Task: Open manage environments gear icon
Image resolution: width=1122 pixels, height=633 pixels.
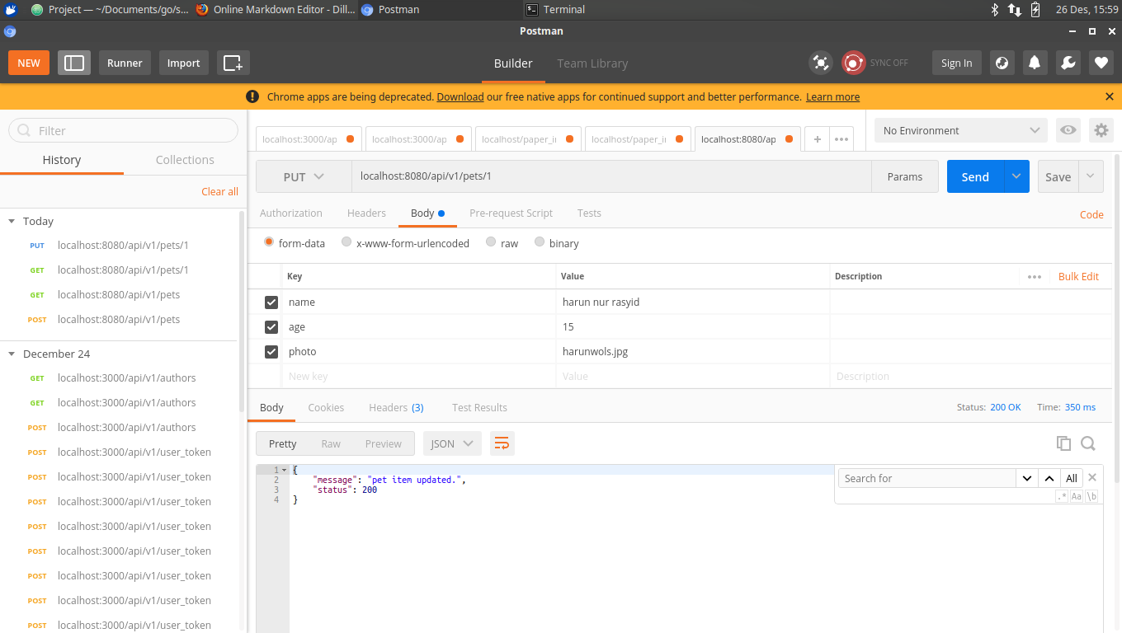Action: (1101, 130)
